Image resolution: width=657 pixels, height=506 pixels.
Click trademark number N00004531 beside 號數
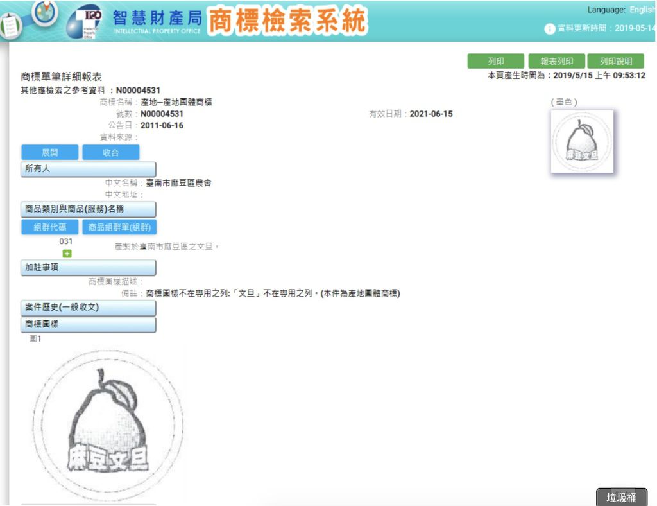tap(162, 114)
